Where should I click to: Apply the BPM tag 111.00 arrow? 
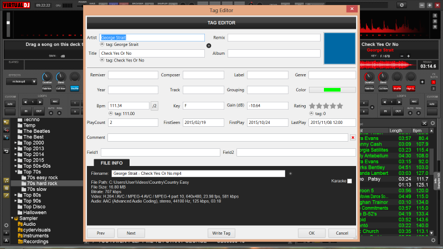111,112
